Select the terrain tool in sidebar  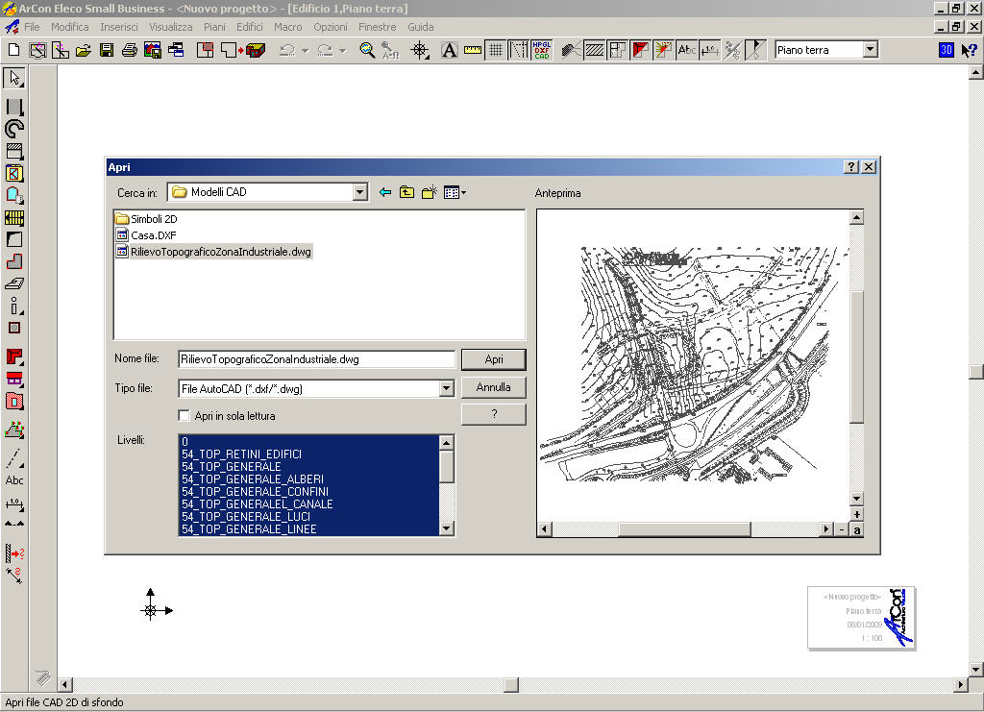click(14, 430)
